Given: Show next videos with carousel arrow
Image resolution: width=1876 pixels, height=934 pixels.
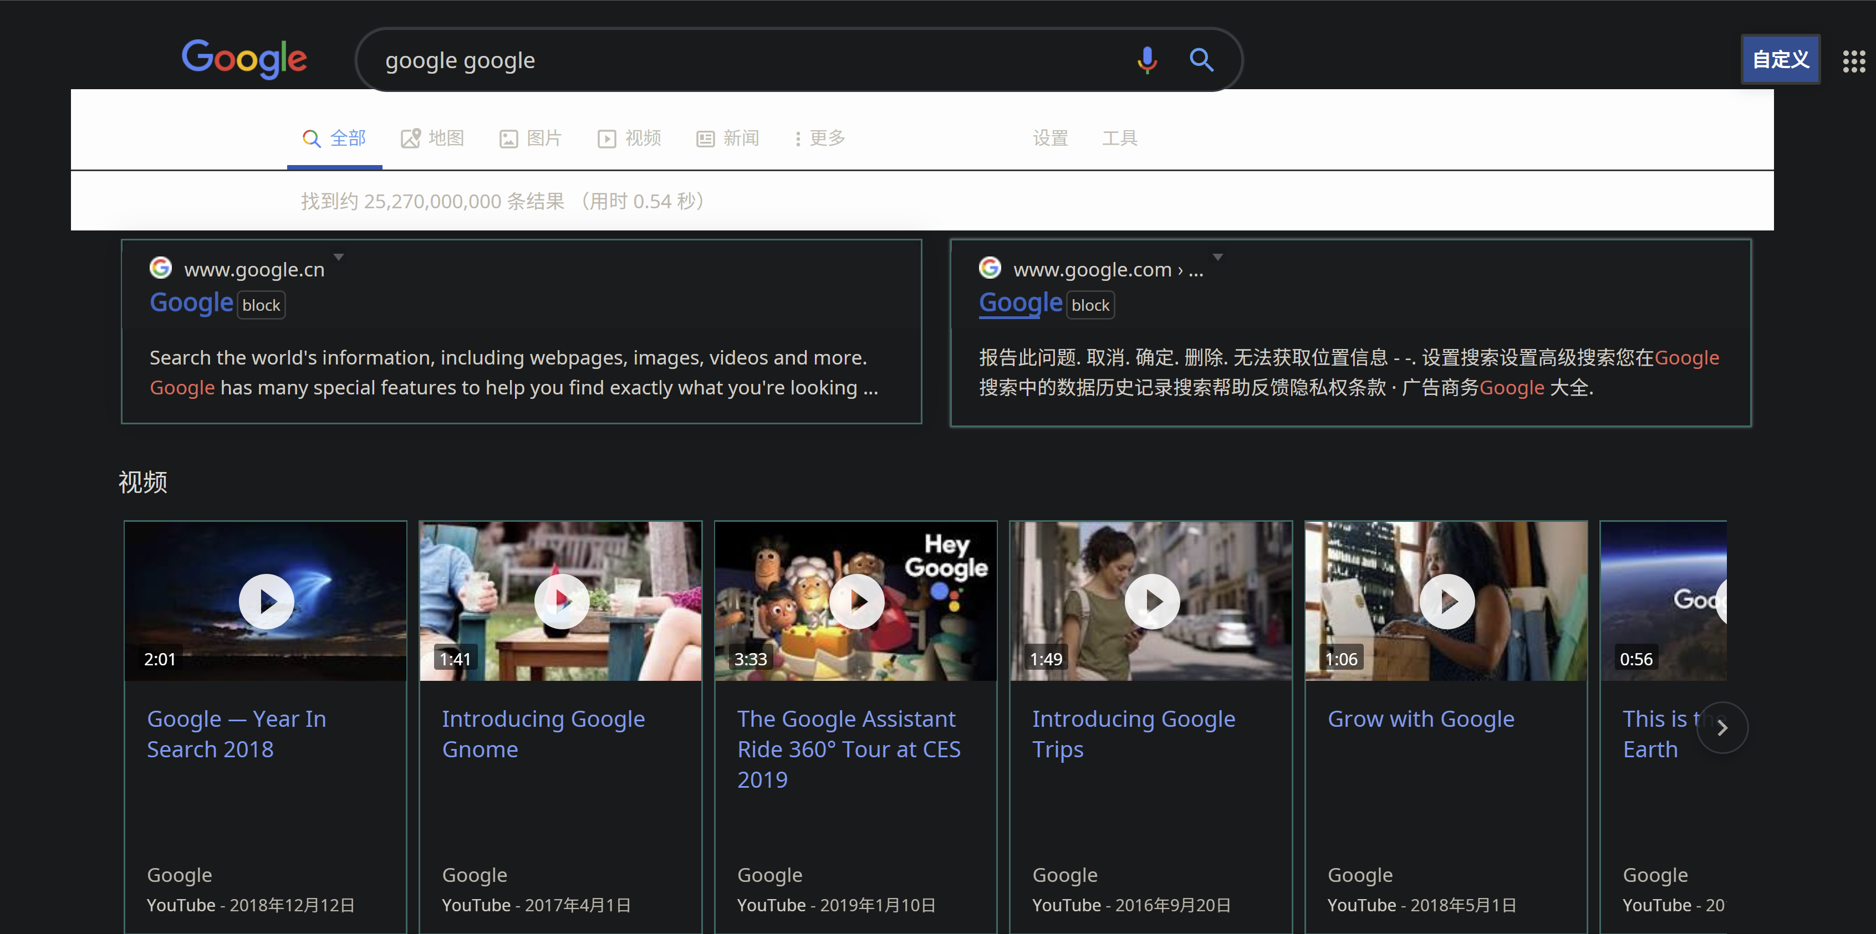Looking at the screenshot, I should click(1722, 727).
